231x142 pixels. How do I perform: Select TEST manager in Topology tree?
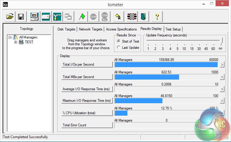pyautogui.click(x=29, y=42)
